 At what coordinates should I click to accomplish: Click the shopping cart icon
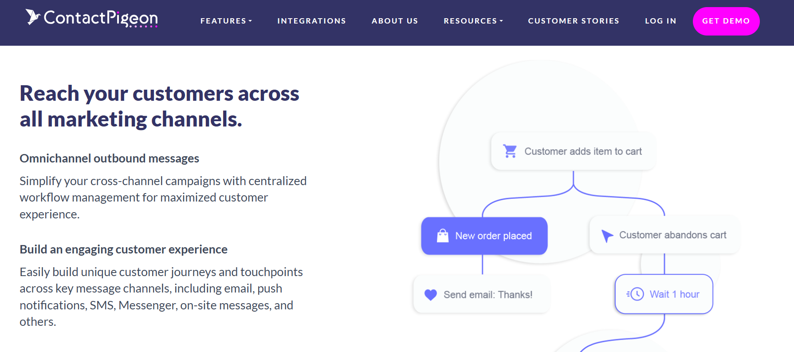click(510, 151)
